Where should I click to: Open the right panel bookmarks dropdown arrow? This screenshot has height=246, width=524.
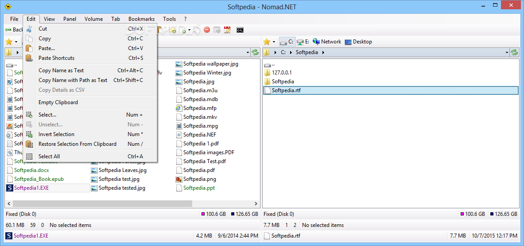point(274,42)
